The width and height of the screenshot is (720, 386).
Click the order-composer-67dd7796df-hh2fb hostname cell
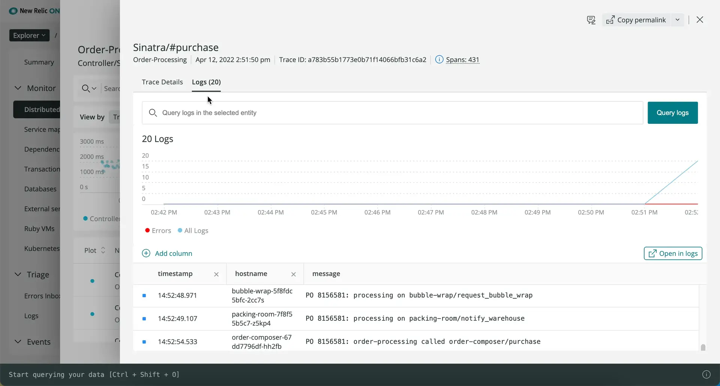tap(261, 342)
